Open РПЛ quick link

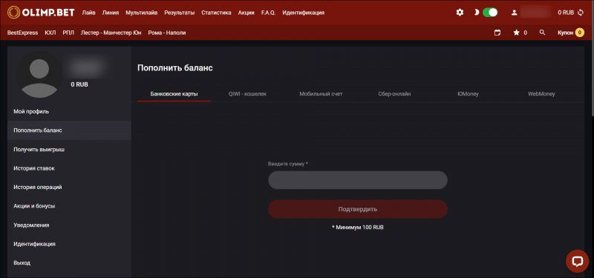pos(68,33)
